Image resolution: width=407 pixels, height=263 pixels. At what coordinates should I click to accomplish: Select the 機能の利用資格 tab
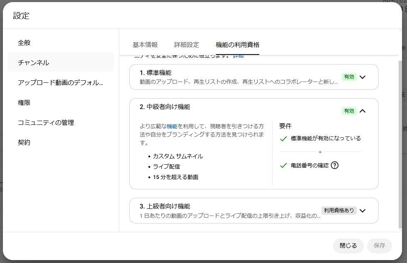tap(237, 45)
